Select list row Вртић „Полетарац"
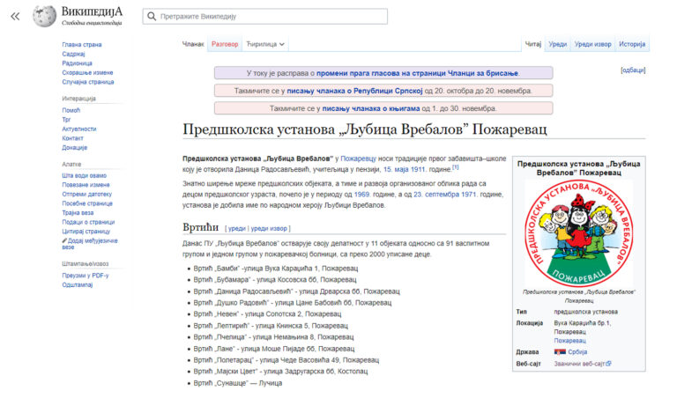The width and height of the screenshot is (677, 398). coord(286,359)
